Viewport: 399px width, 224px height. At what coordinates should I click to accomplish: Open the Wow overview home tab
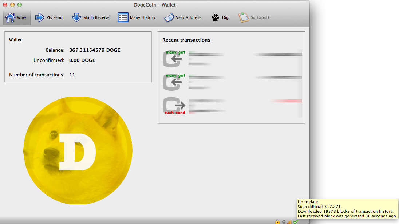(17, 17)
